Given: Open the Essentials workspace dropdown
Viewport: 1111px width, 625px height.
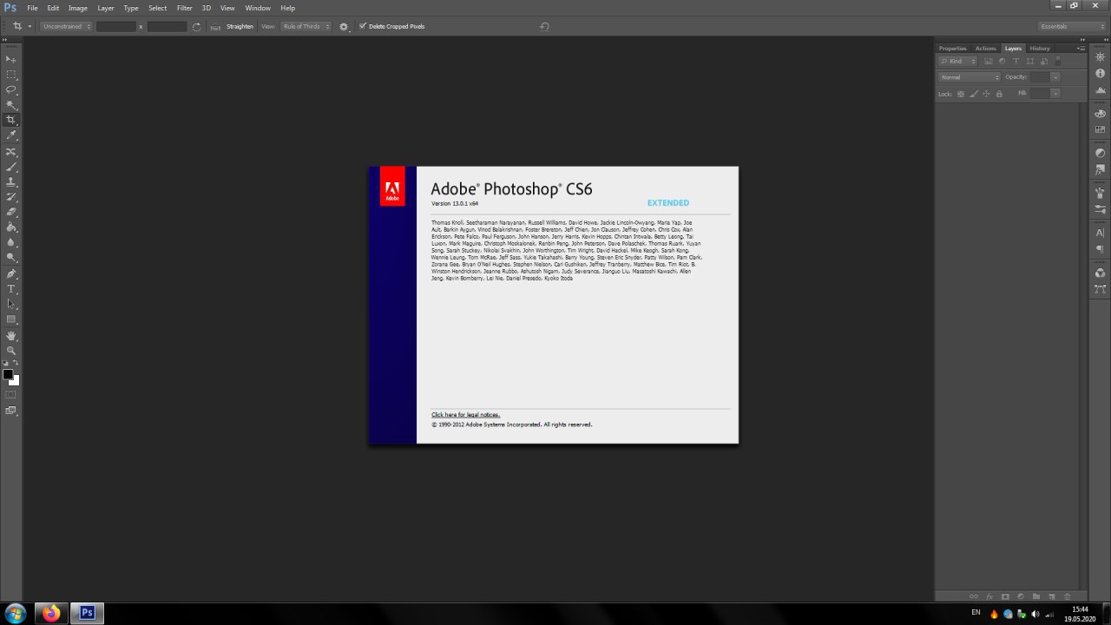Looking at the screenshot, I should point(1073,26).
